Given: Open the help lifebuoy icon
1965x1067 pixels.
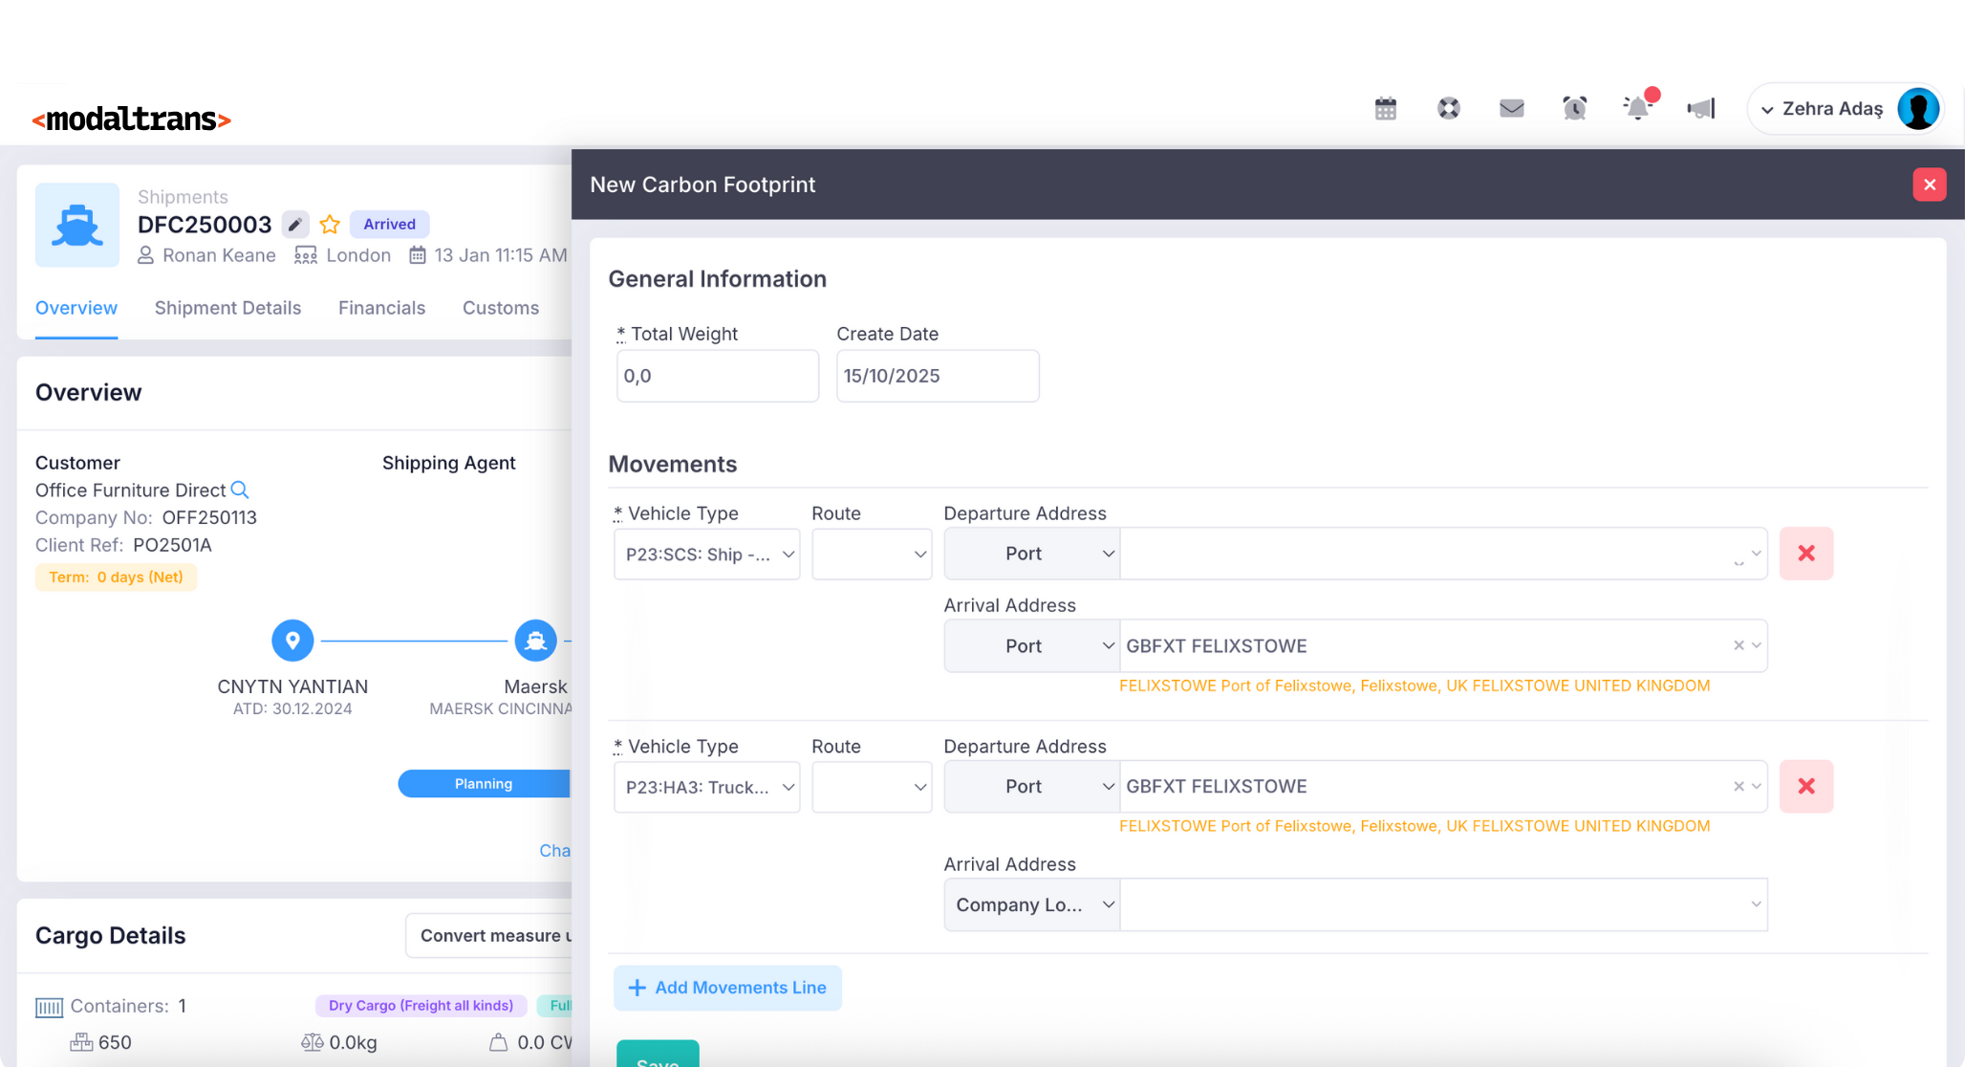Looking at the screenshot, I should point(1448,108).
